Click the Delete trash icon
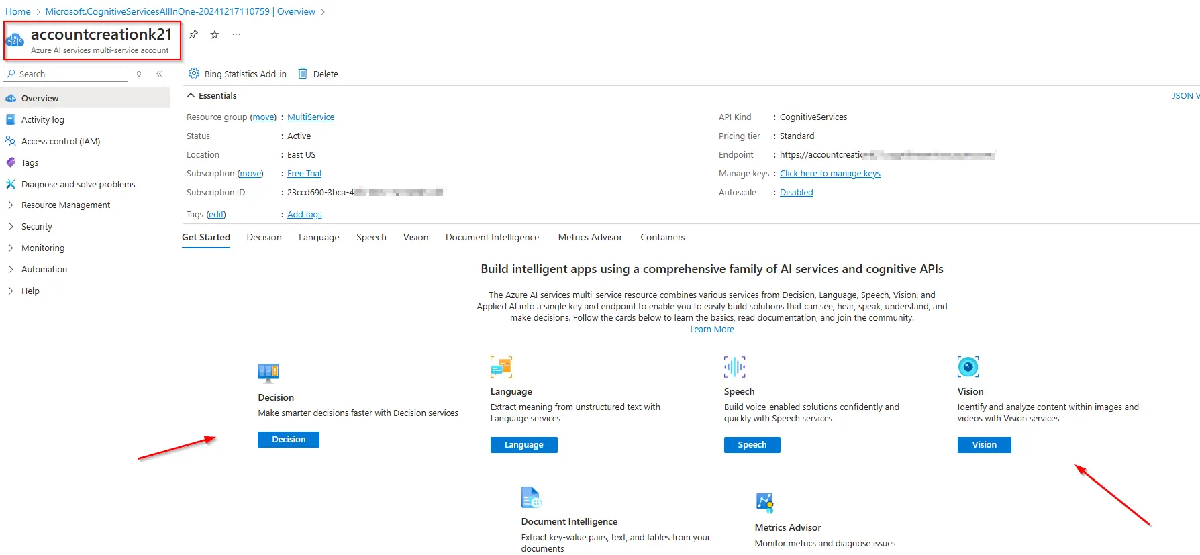The width and height of the screenshot is (1200, 555). click(x=303, y=74)
